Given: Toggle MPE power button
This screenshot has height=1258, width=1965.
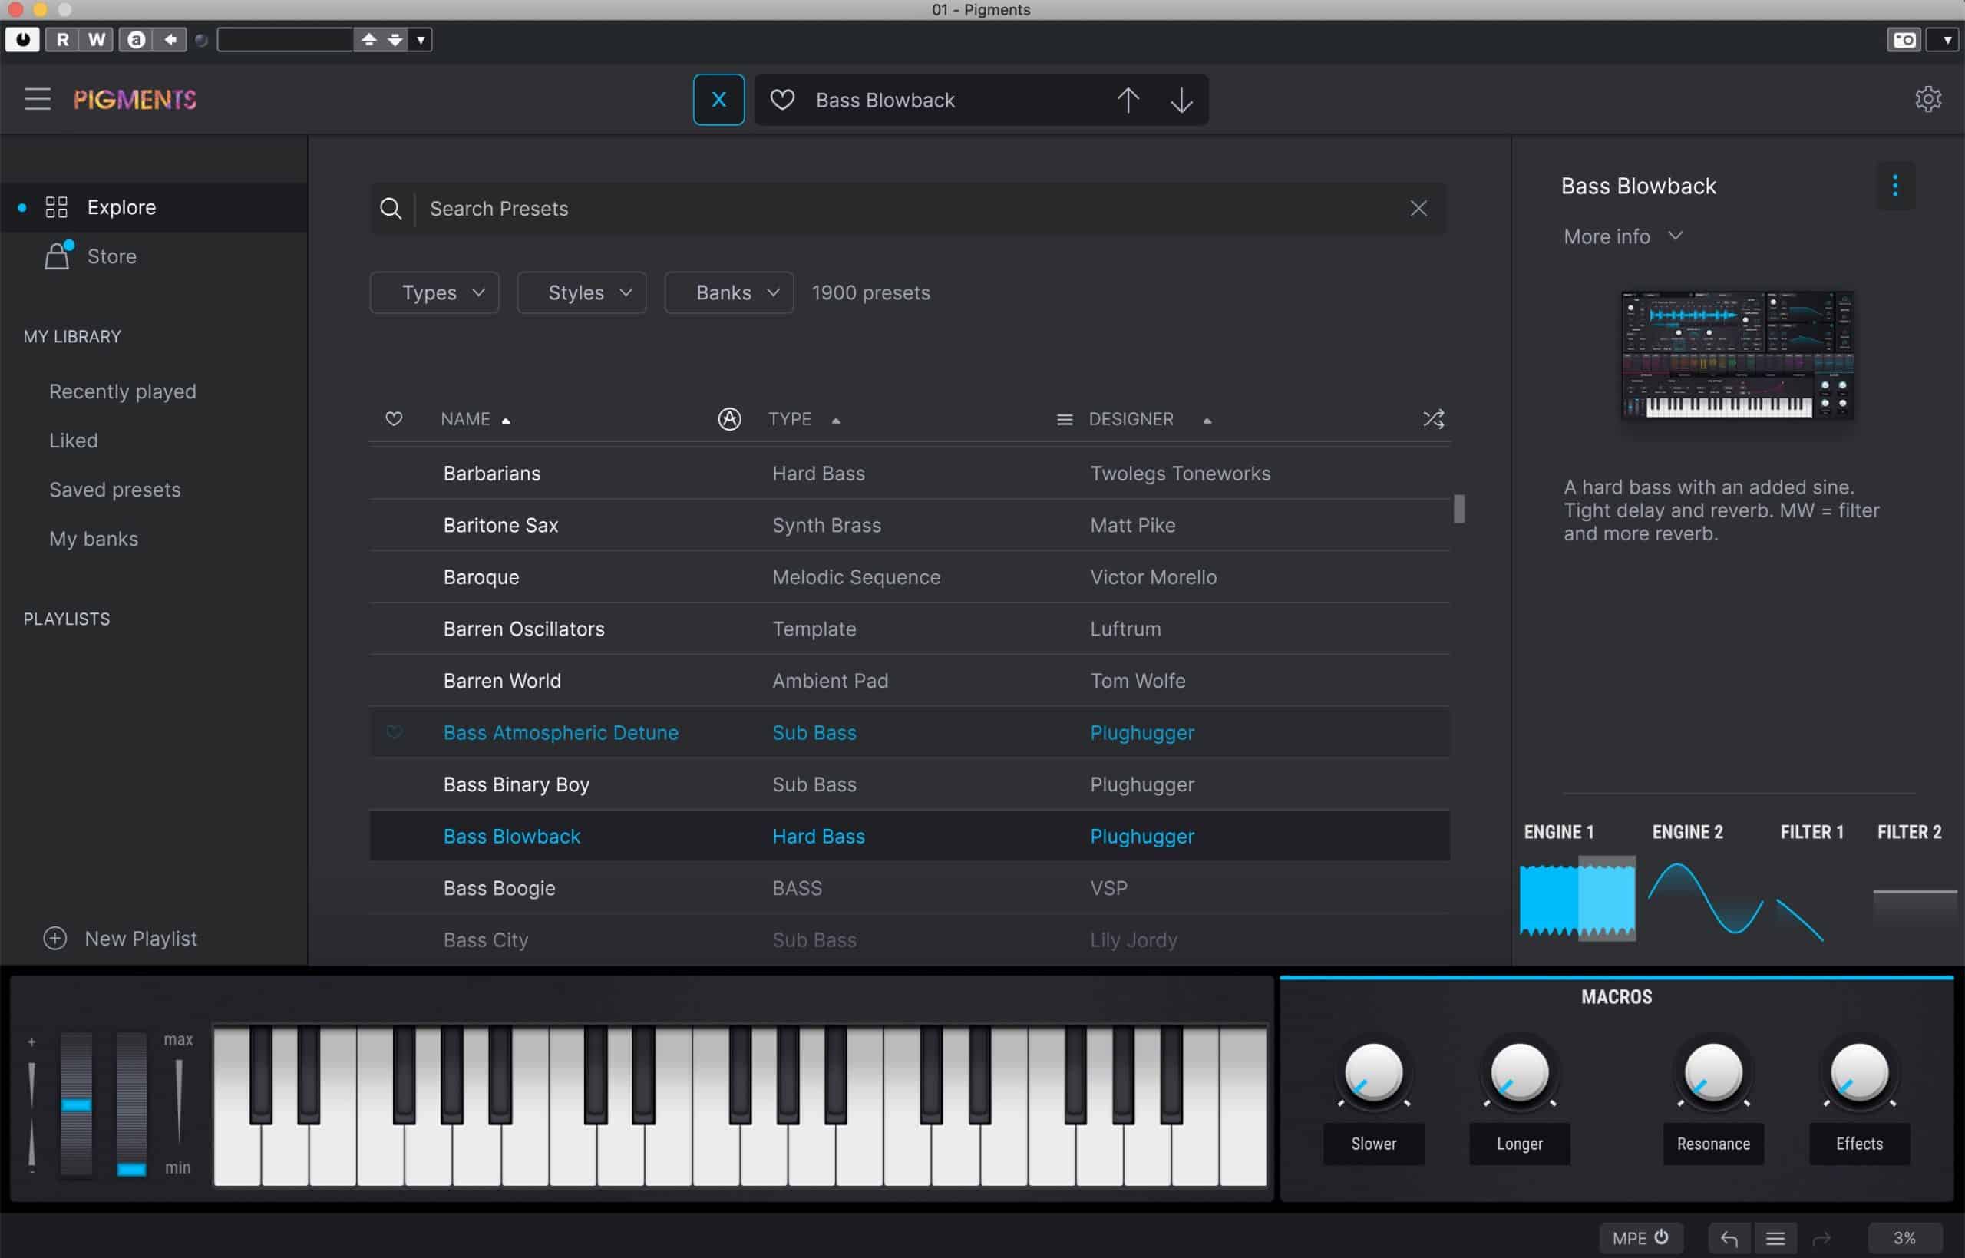Looking at the screenshot, I should (x=1640, y=1237).
